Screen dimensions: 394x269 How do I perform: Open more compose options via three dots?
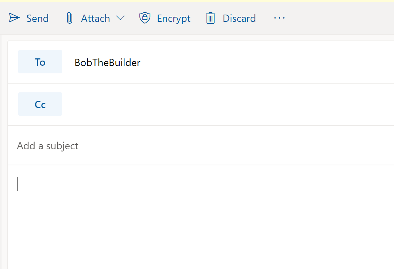pos(279,18)
